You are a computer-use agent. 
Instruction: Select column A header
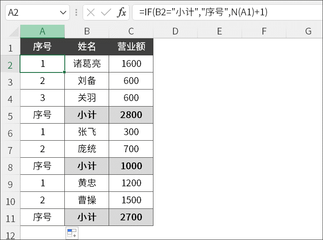[x=42, y=31]
